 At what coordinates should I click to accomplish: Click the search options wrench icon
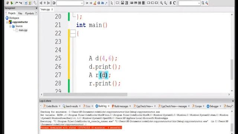tap(207, 3)
